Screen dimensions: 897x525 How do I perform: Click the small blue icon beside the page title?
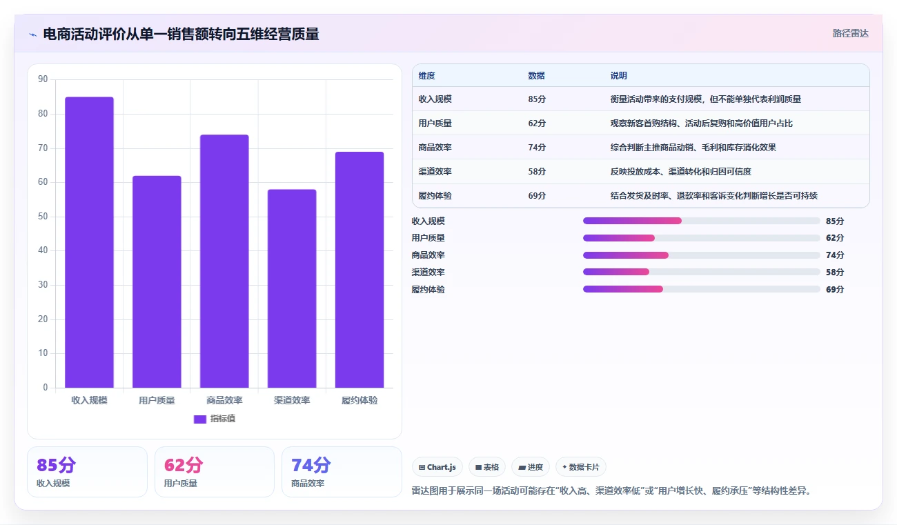(x=32, y=34)
